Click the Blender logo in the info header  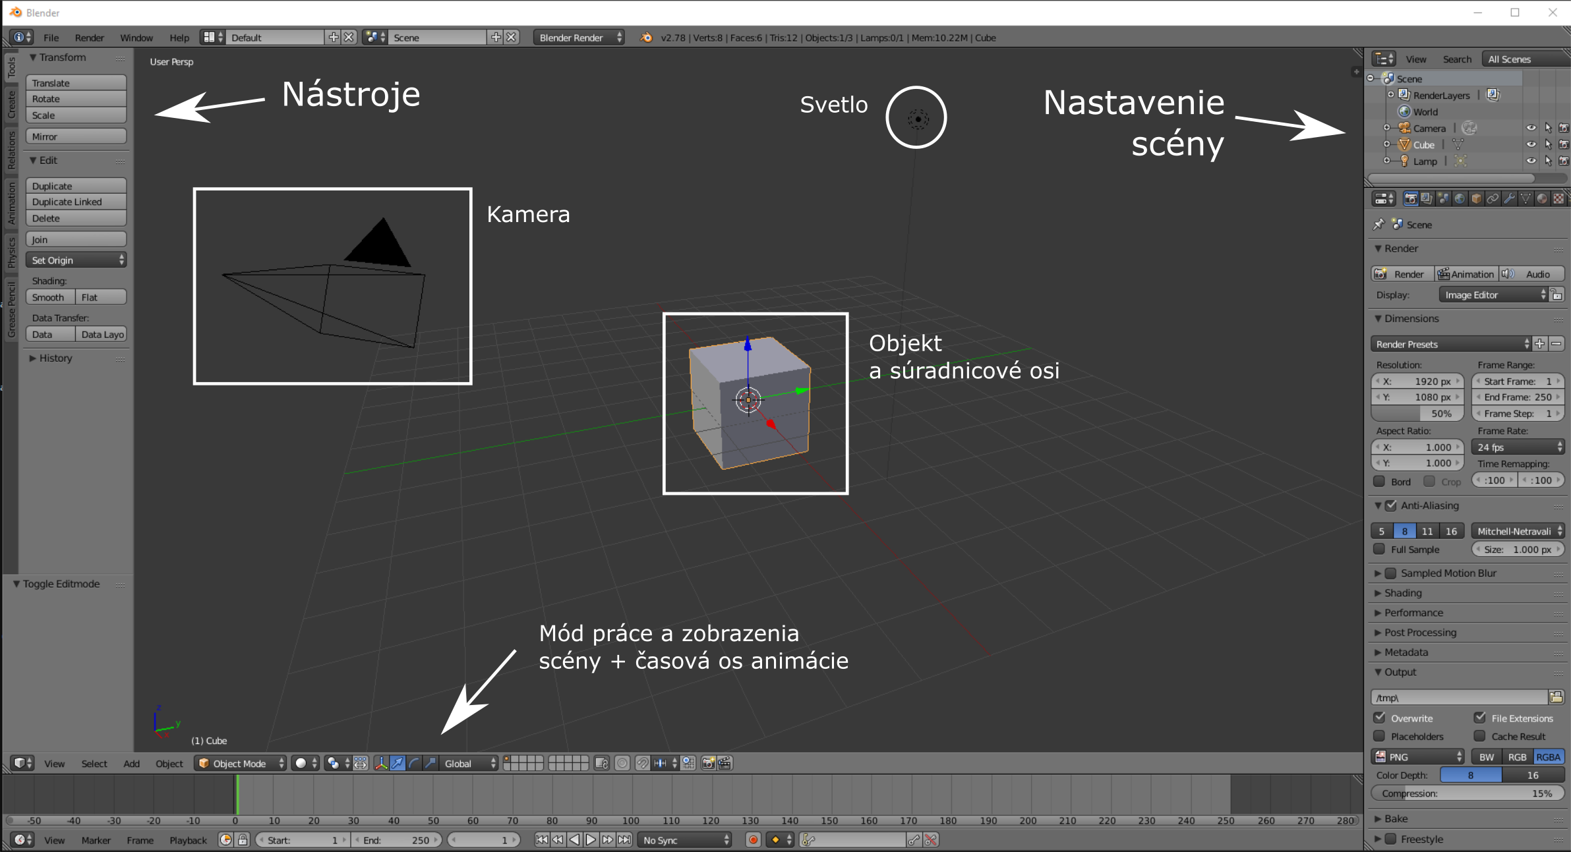pos(646,38)
